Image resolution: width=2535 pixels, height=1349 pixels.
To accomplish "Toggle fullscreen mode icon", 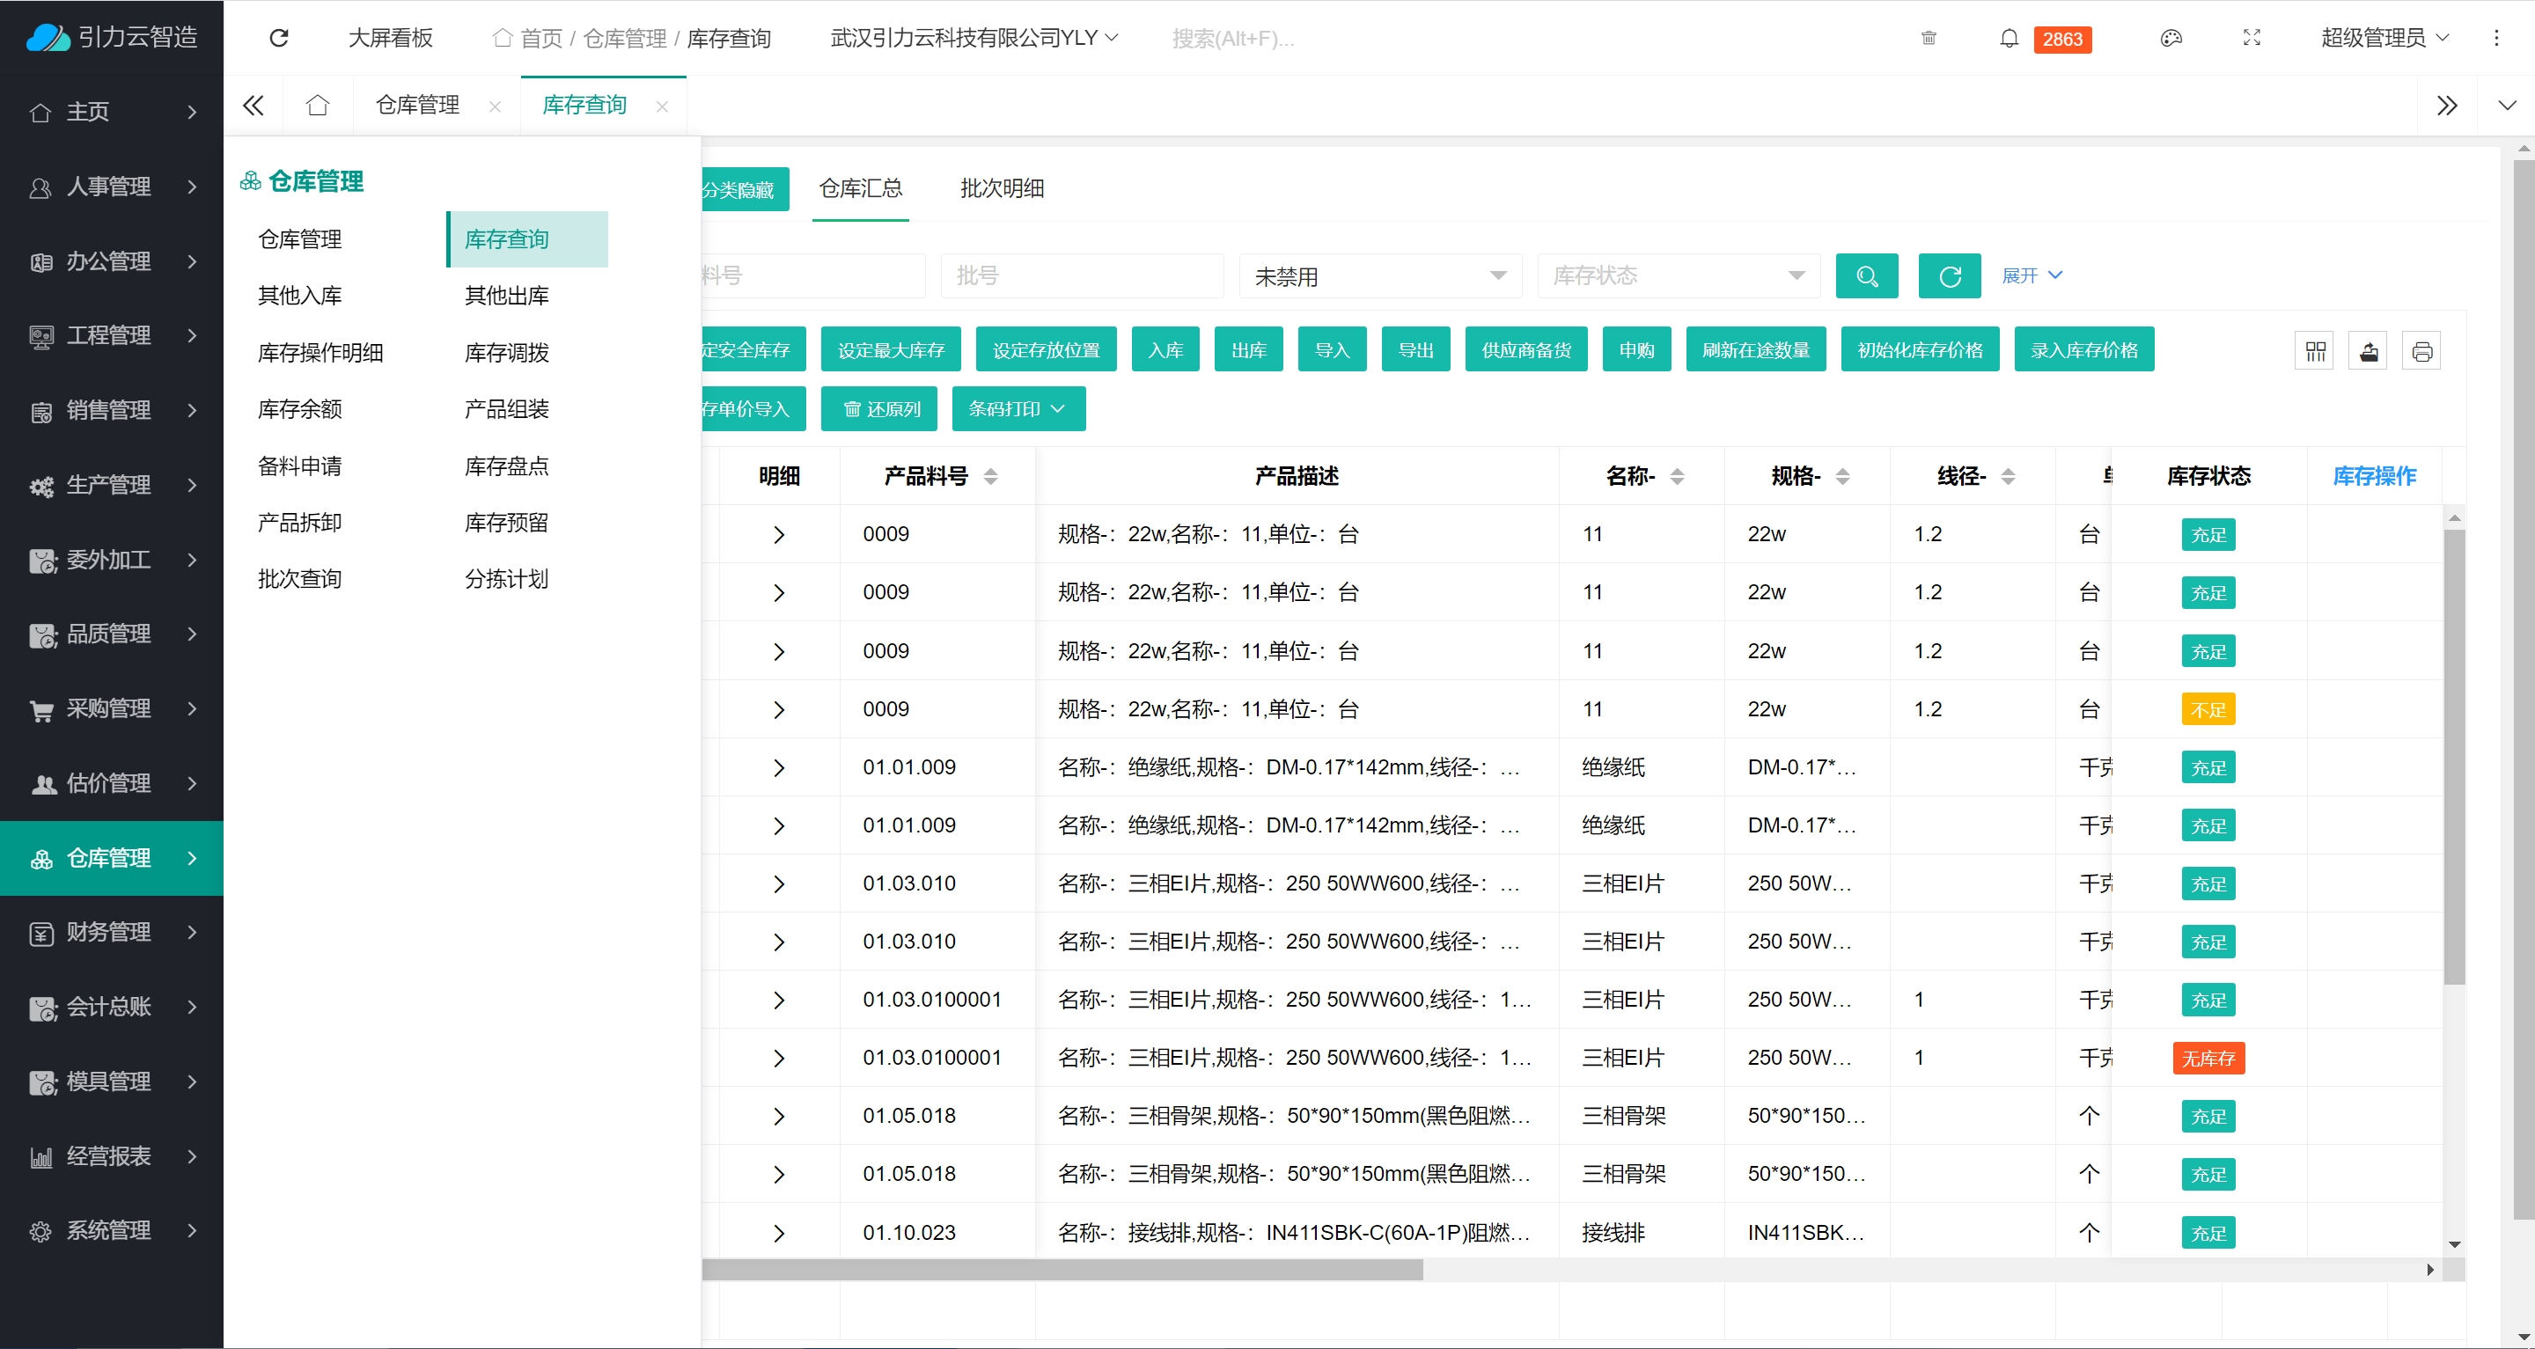I will click(x=2252, y=39).
